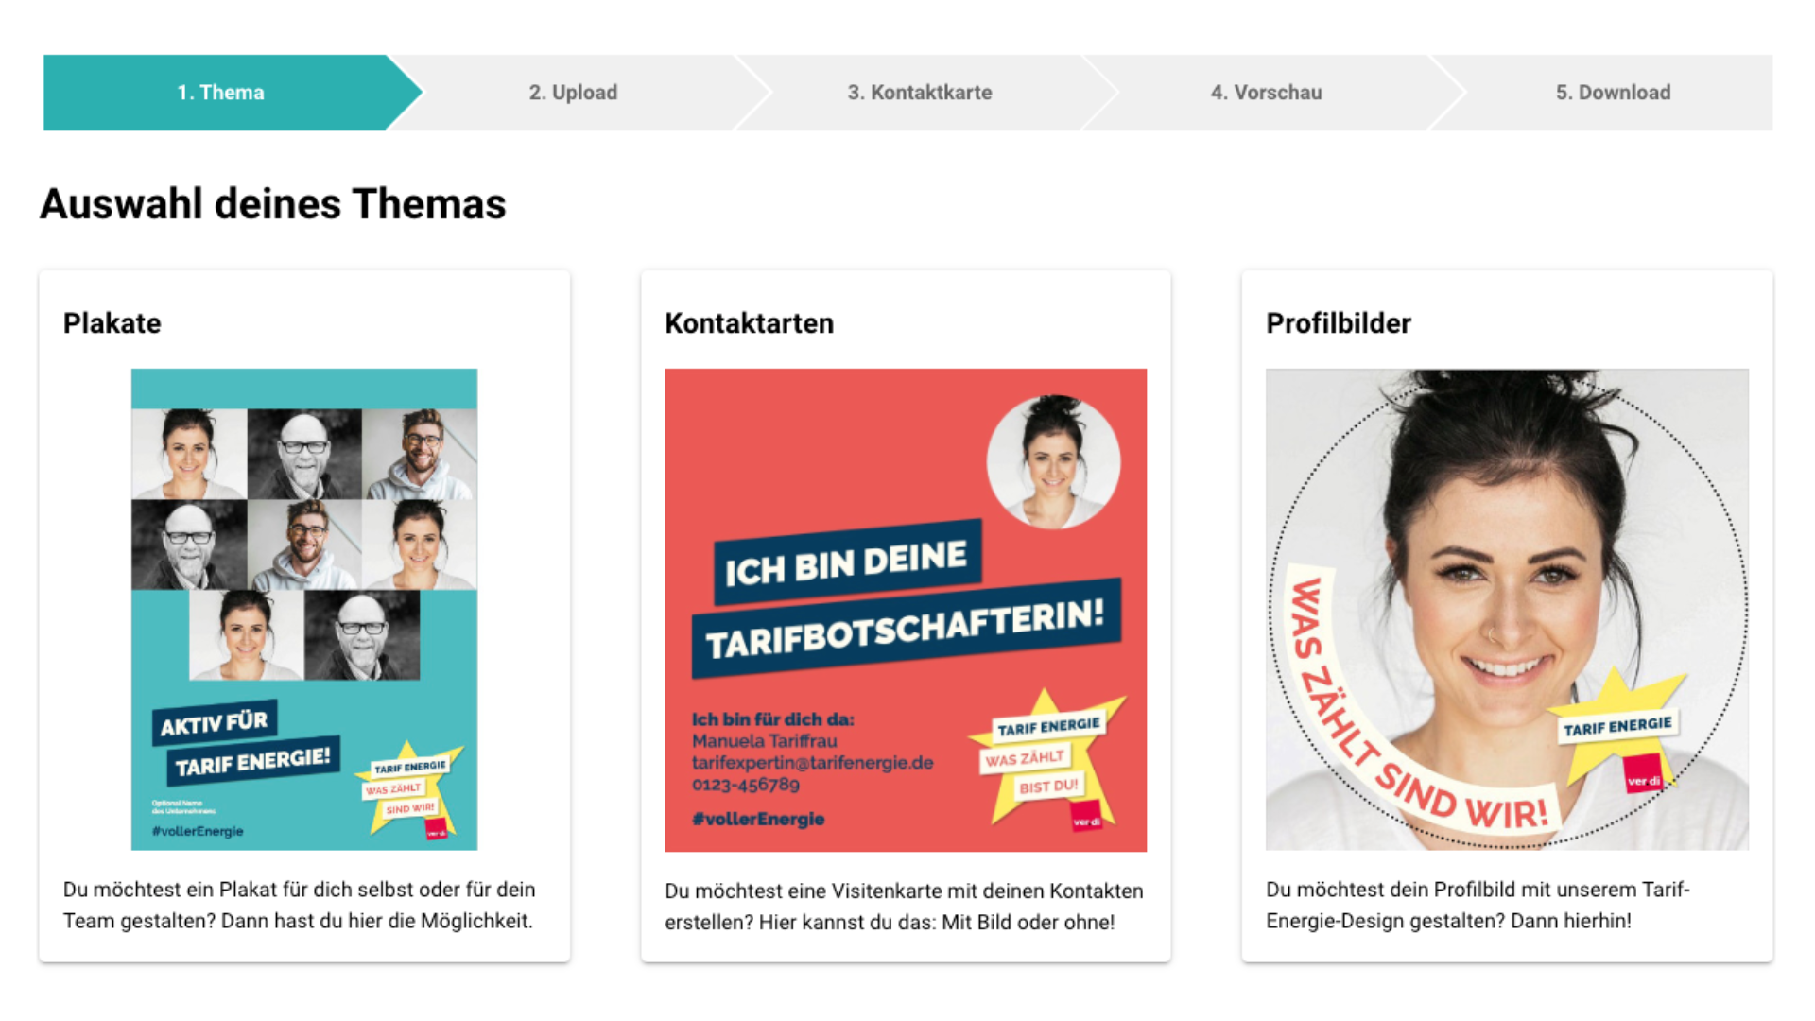Switch to the 5. Download step
Viewport: 1815px width, 1021px height.
tap(1613, 93)
